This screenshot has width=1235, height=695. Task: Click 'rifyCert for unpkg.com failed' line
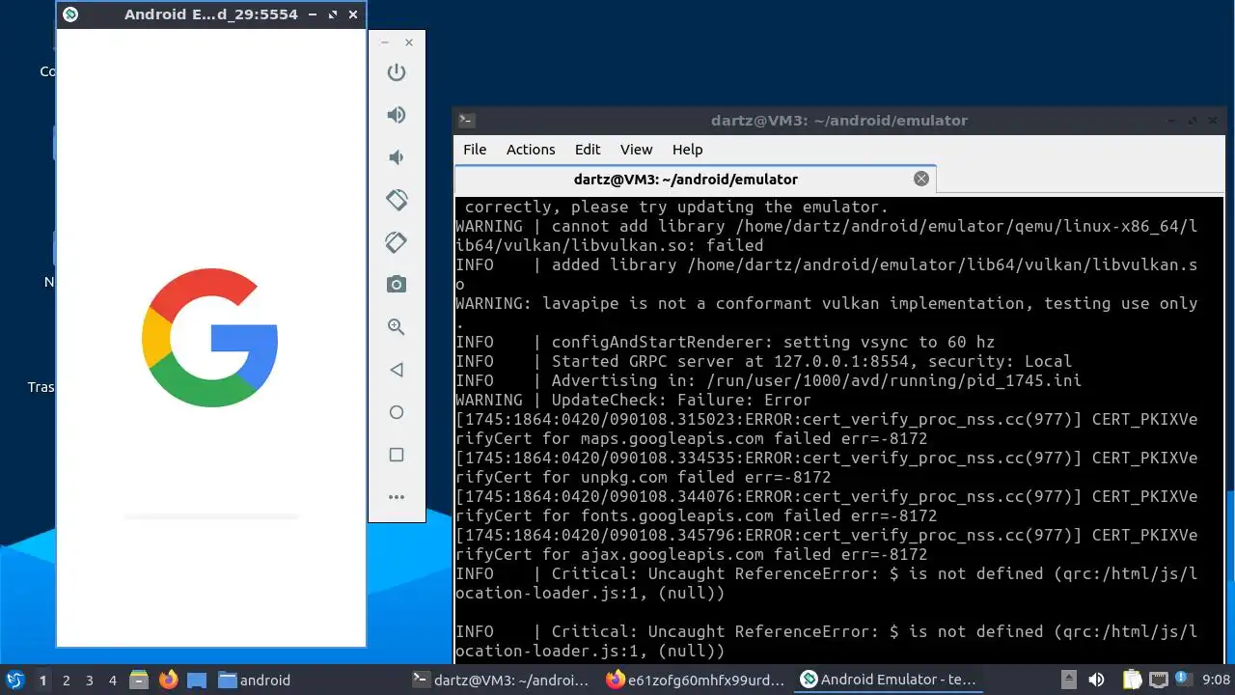point(643,477)
